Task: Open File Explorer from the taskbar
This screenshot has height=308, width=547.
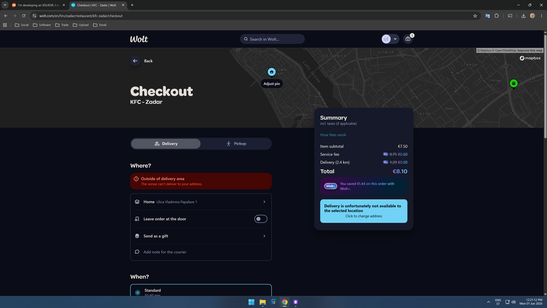Action: click(x=262, y=302)
